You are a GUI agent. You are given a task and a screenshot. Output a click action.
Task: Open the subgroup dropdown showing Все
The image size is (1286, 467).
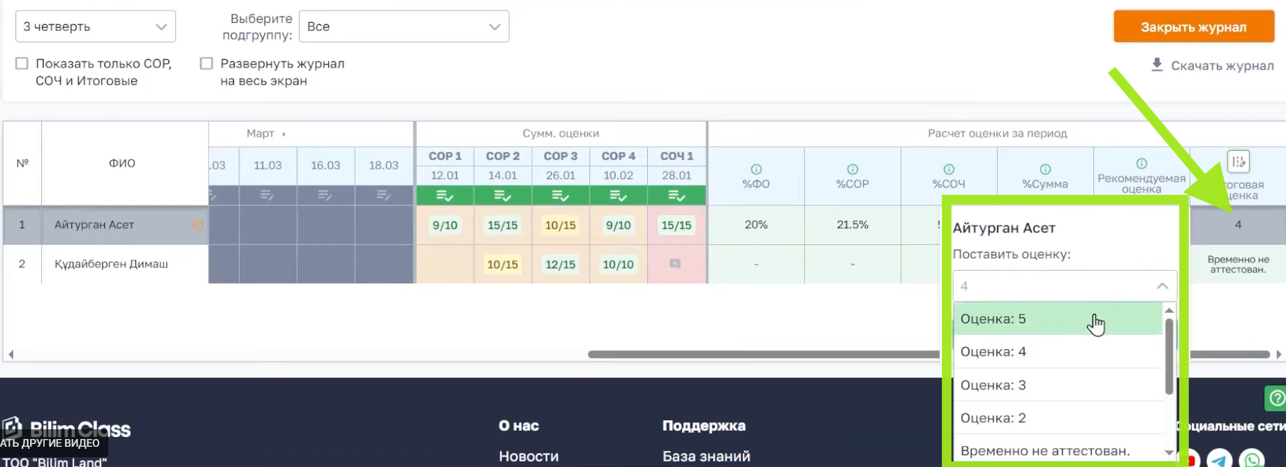[404, 27]
